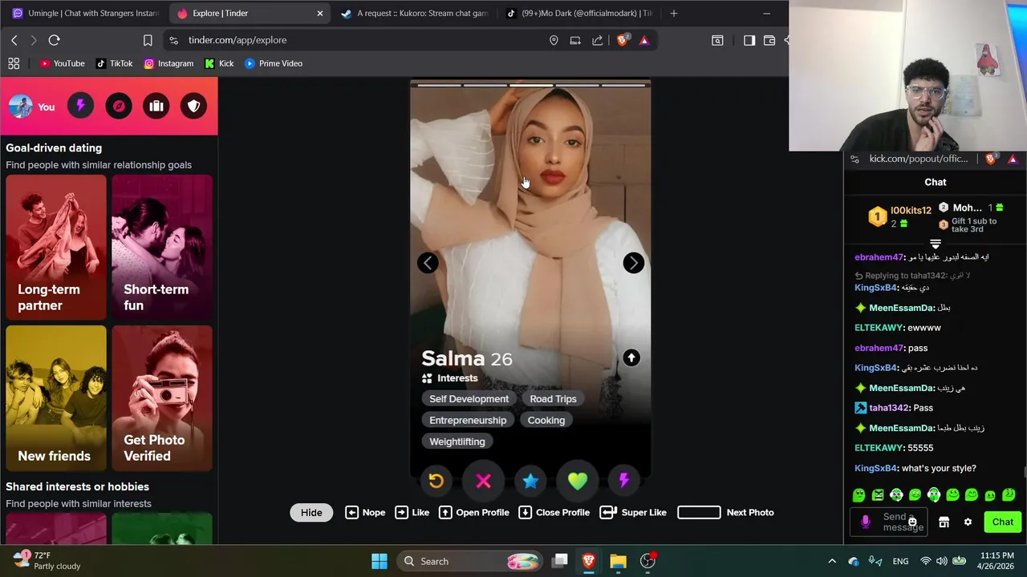Select the Cooking interest tag
The width and height of the screenshot is (1027, 577).
546,420
